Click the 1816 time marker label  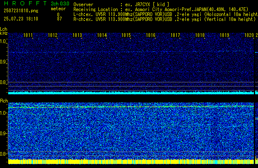(x=151, y=35)
